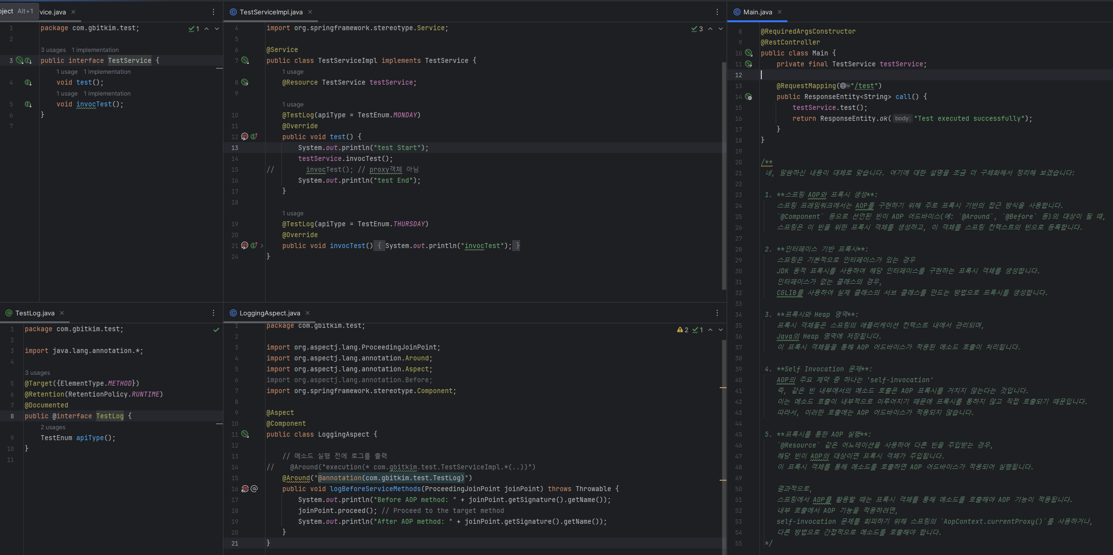Close the Main.java tab
This screenshot has height=555, width=1113.
click(x=779, y=12)
